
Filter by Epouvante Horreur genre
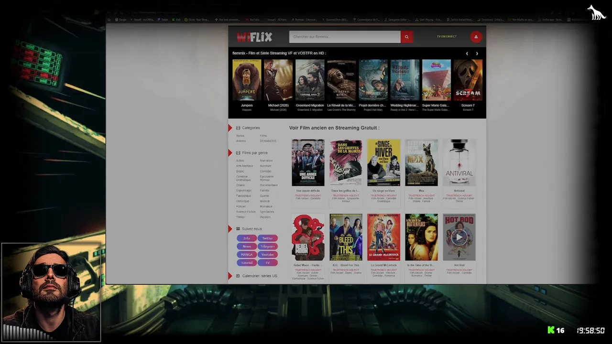coord(267,178)
